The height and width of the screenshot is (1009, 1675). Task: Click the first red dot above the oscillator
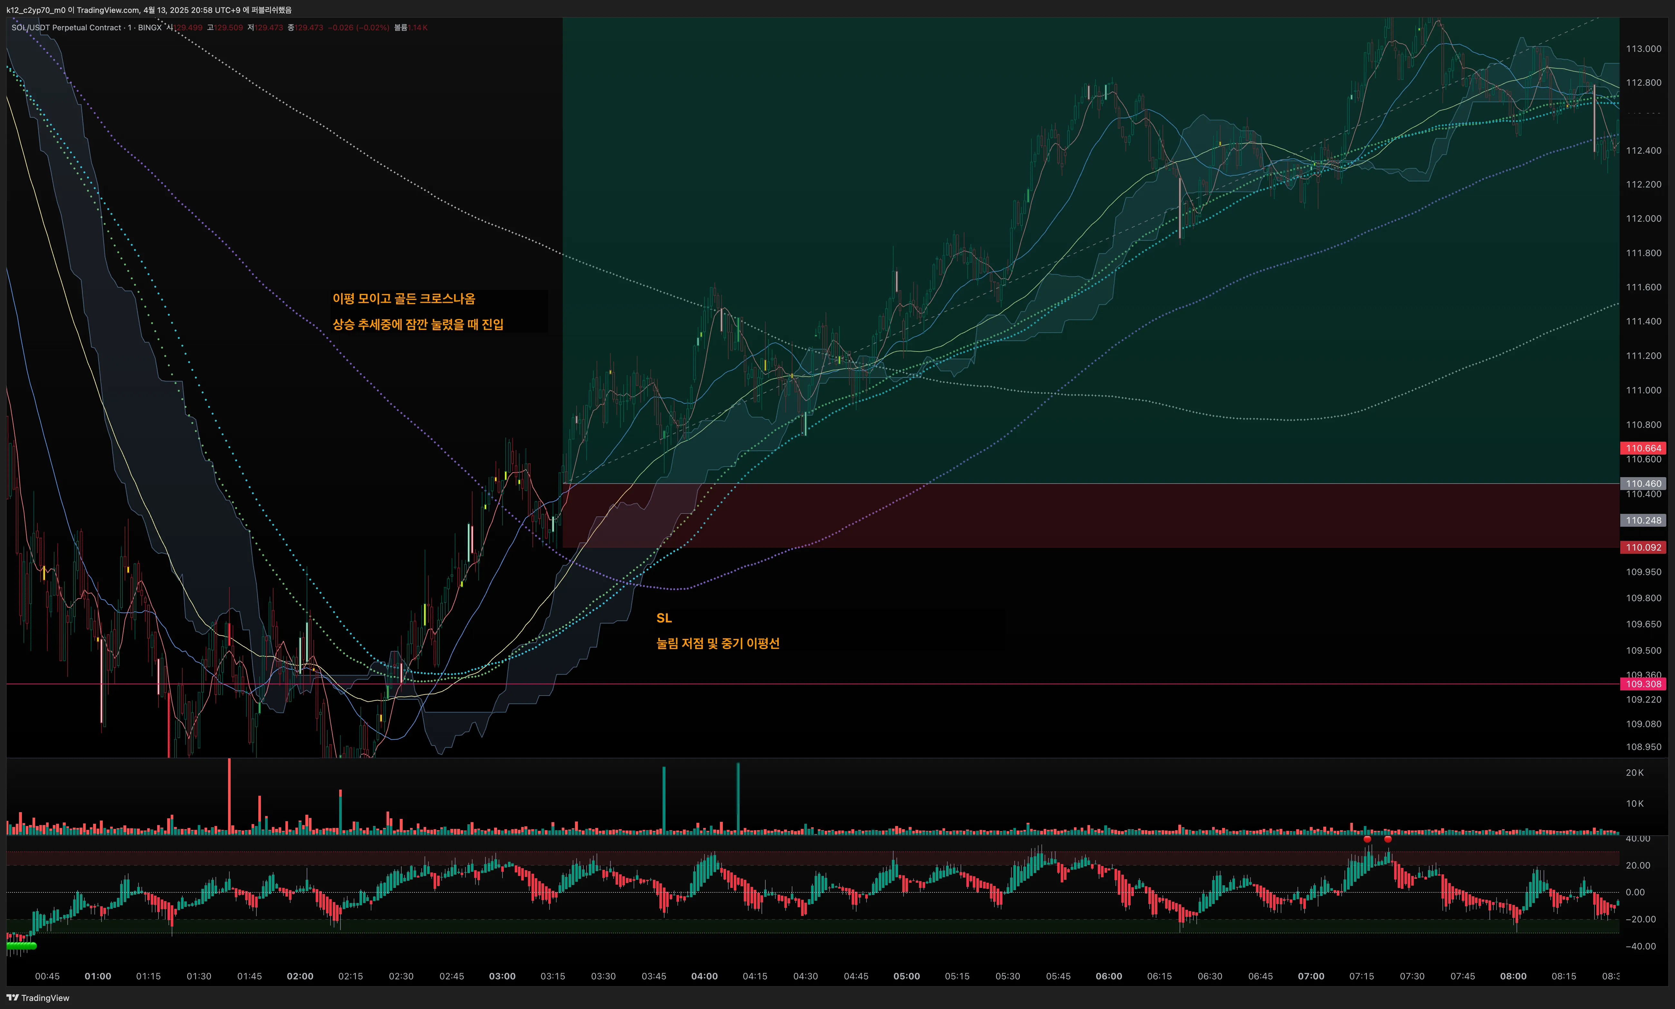tap(1367, 839)
